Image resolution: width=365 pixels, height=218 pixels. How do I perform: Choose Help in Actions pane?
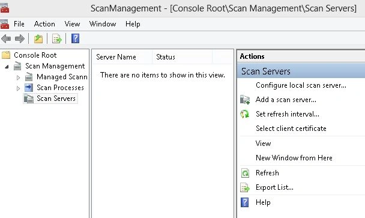pos(263,202)
